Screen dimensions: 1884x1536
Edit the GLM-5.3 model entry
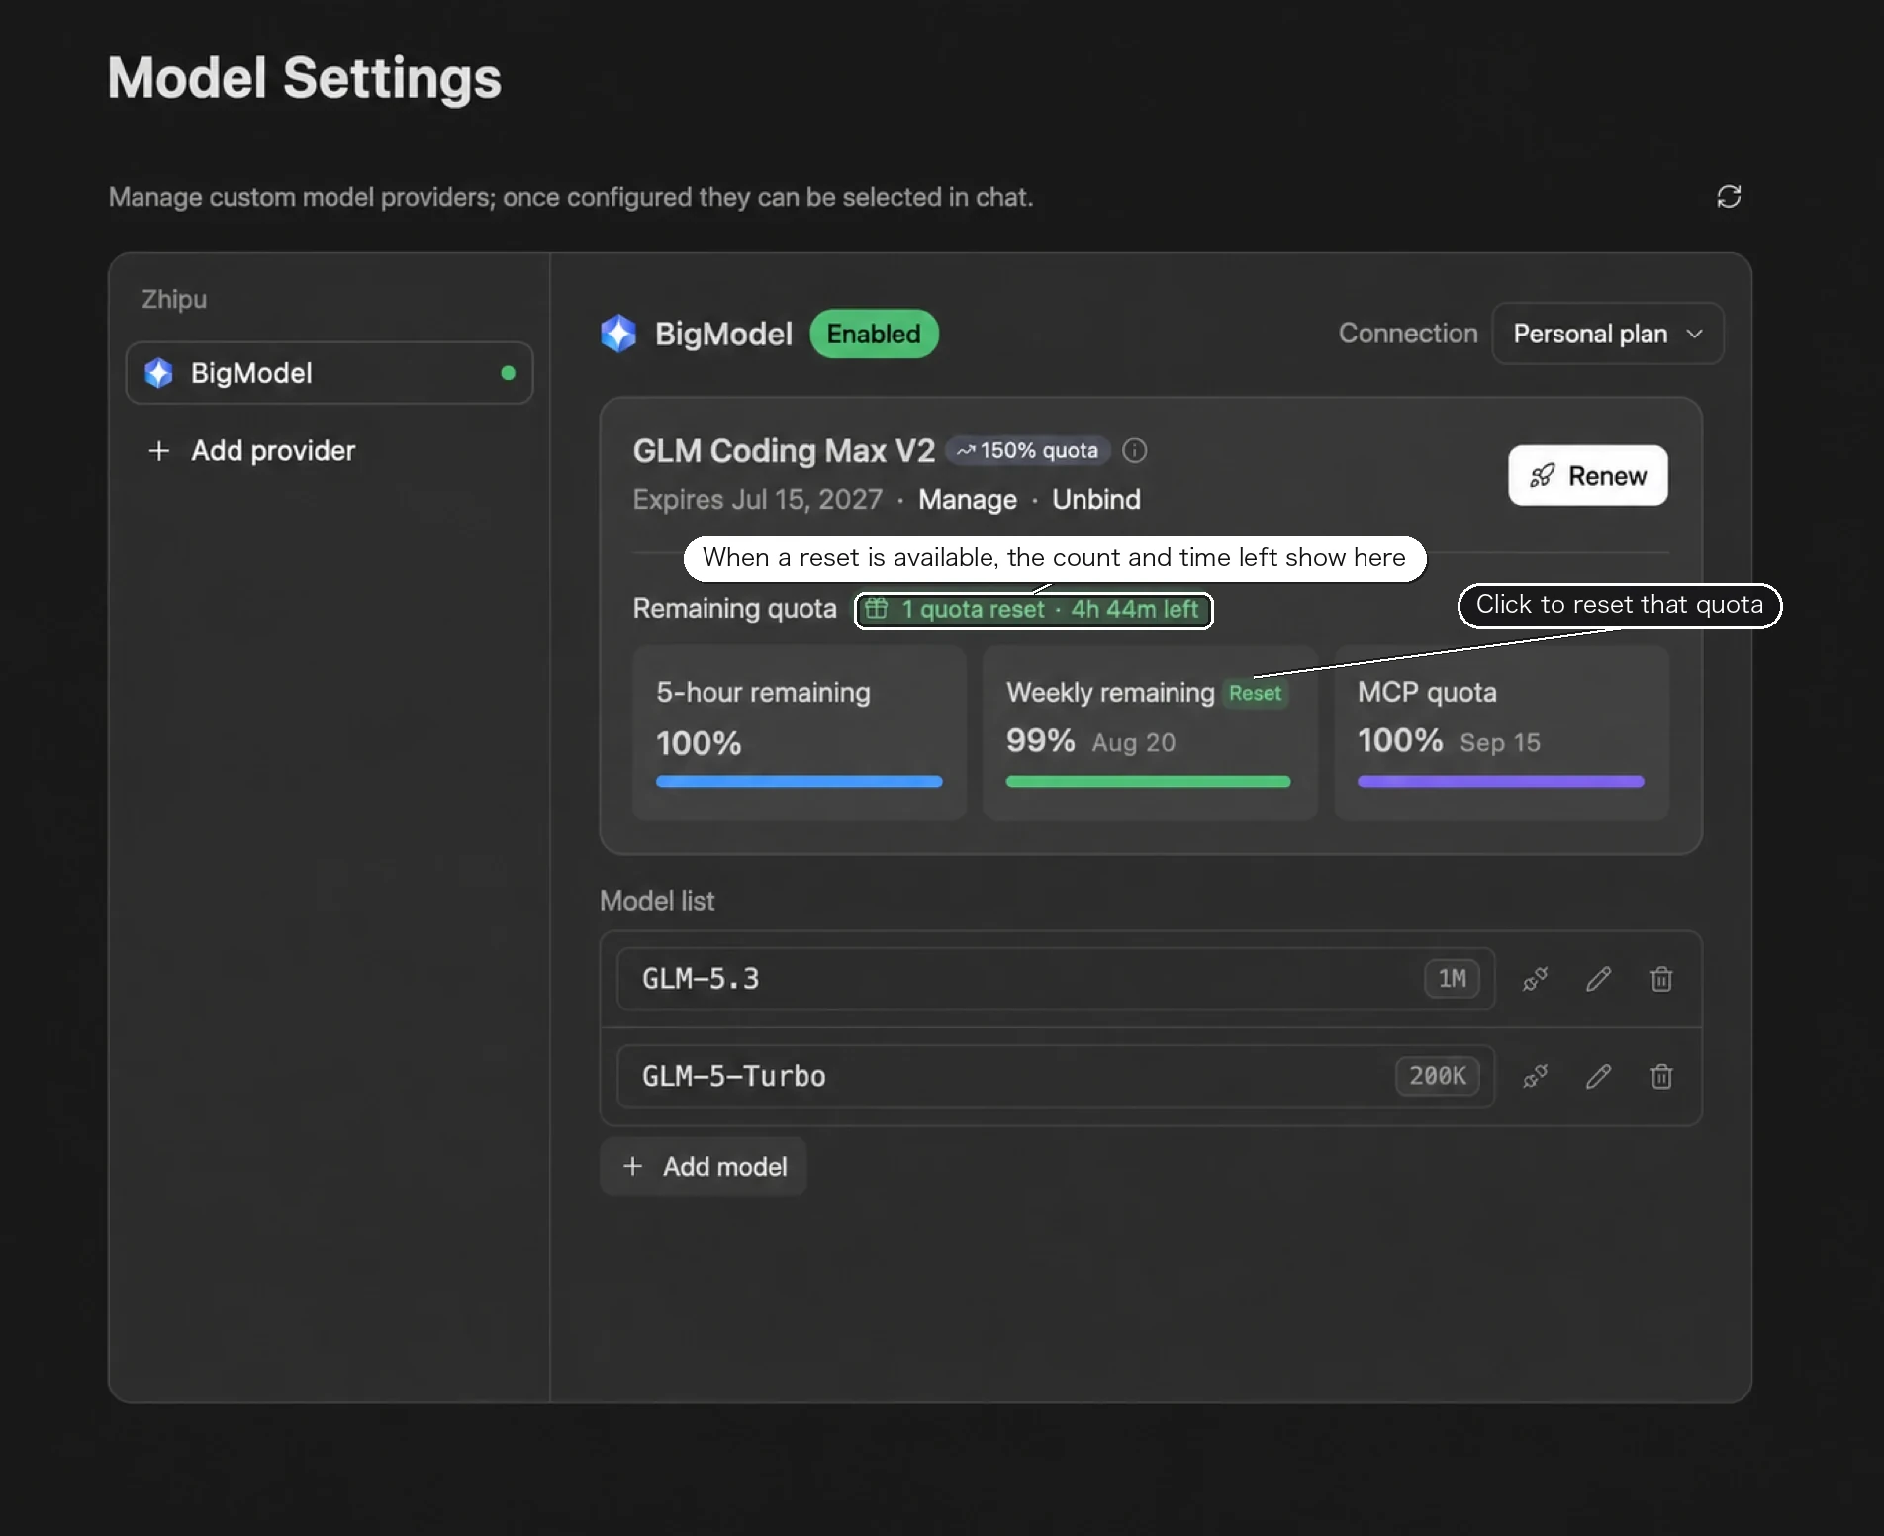point(1598,979)
